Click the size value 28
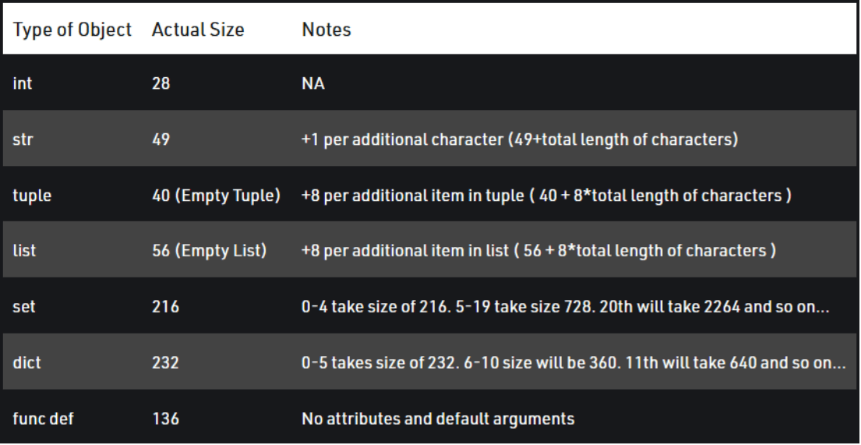 click(161, 86)
